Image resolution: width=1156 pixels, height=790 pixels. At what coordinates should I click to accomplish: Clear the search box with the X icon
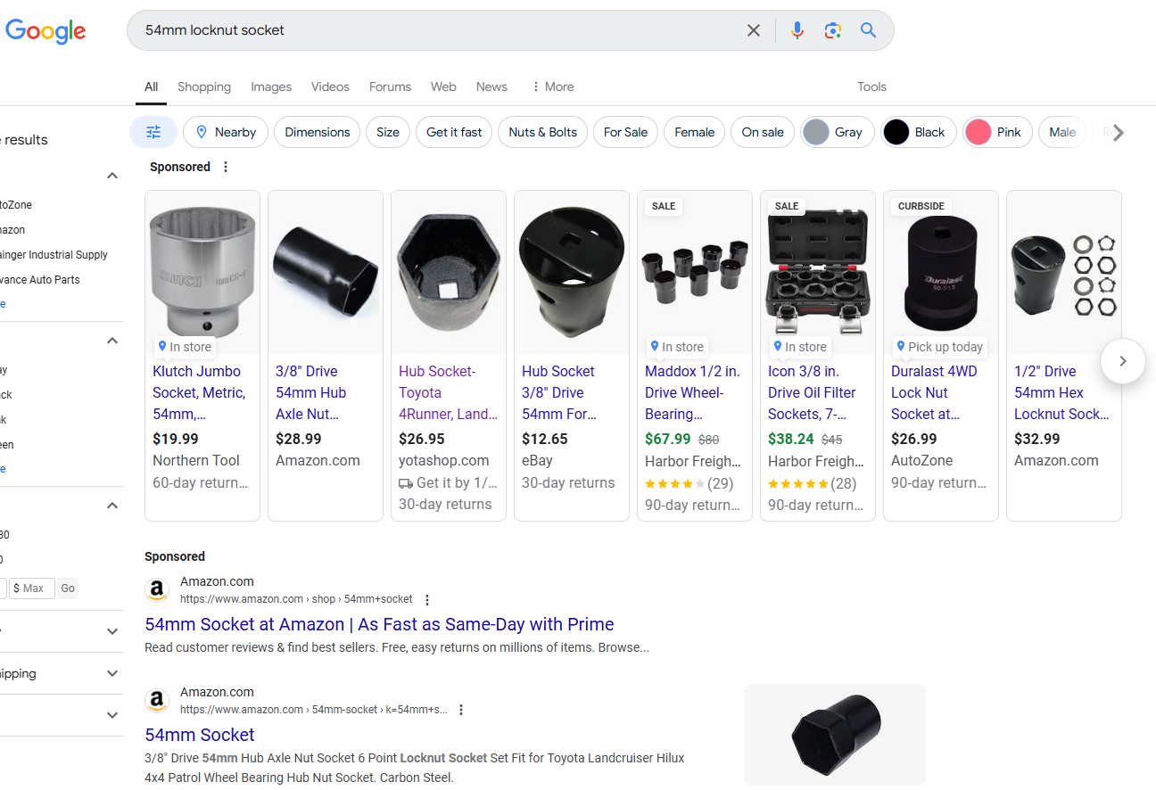click(x=754, y=30)
